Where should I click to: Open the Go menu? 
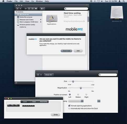[32, 1]
